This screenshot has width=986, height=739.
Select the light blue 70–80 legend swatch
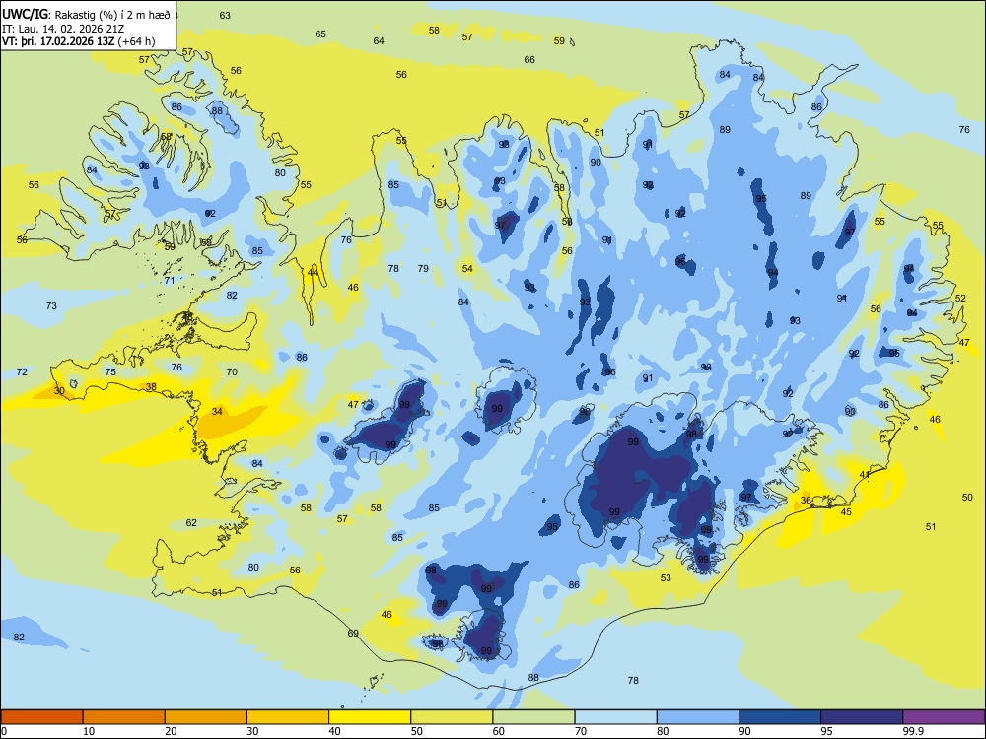pyautogui.click(x=615, y=717)
